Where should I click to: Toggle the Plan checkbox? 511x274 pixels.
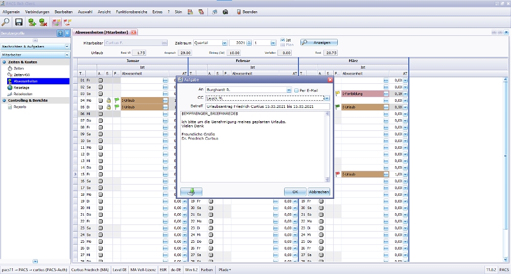pos(283,45)
